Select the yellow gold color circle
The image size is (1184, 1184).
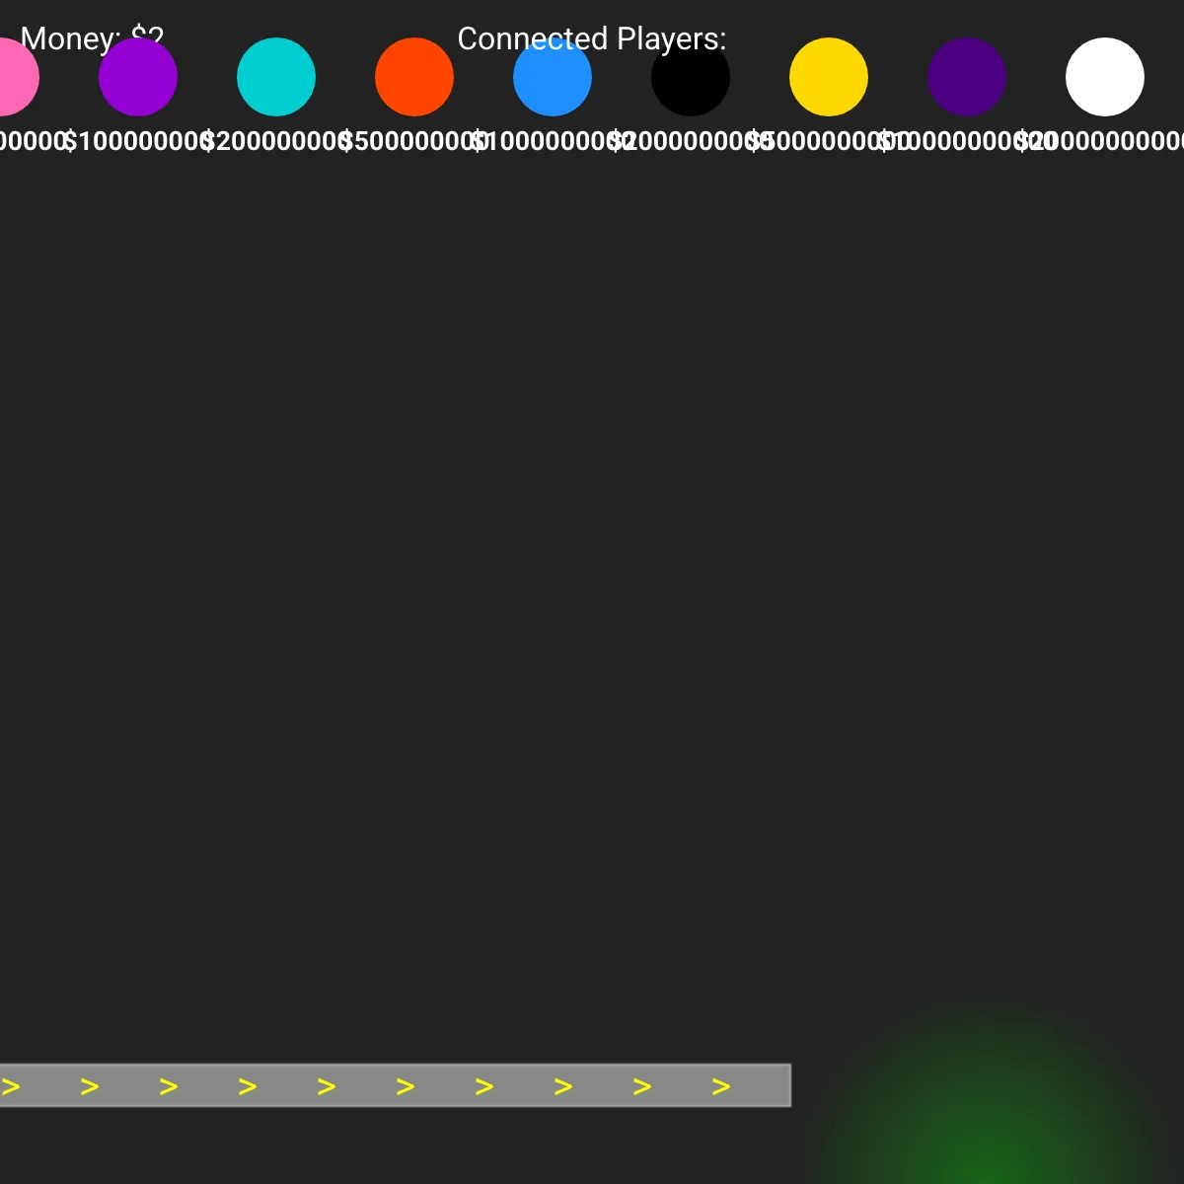coord(829,77)
